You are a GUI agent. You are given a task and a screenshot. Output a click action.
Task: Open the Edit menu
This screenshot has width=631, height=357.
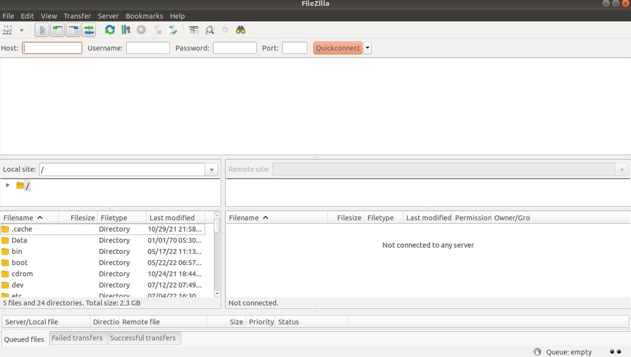pyautogui.click(x=27, y=16)
